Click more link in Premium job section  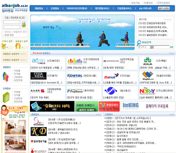point(171,53)
